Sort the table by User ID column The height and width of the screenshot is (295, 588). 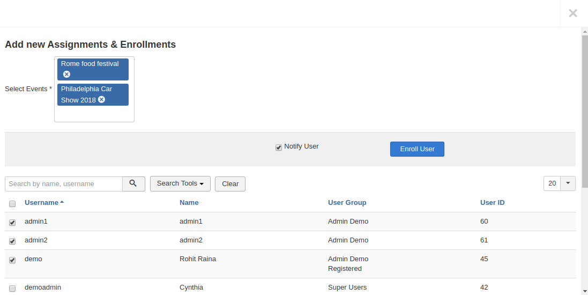pos(492,203)
